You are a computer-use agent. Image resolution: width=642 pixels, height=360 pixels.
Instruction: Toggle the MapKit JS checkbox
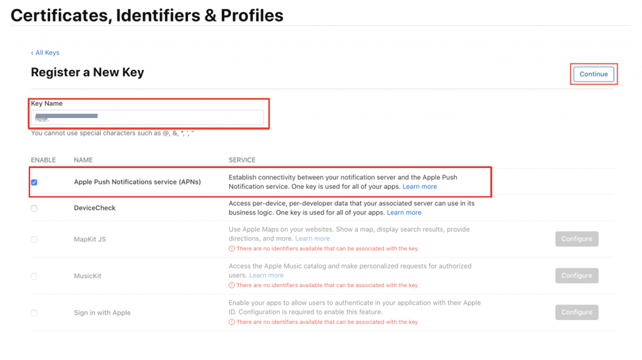(x=34, y=239)
